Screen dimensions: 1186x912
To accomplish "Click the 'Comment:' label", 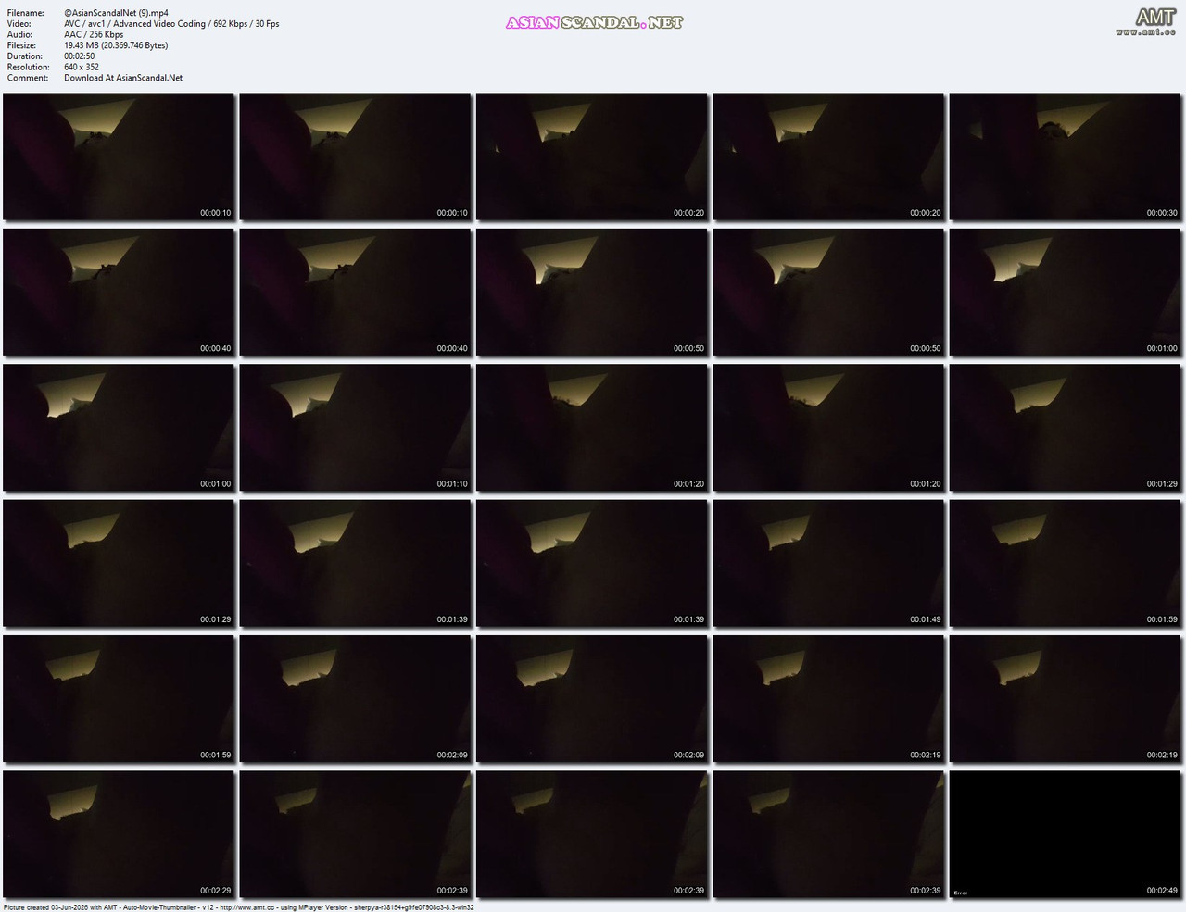I will click(x=27, y=78).
